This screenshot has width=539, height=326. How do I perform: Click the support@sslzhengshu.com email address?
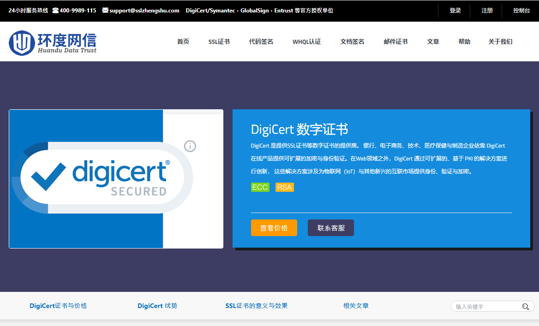(144, 11)
